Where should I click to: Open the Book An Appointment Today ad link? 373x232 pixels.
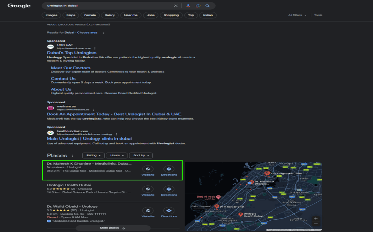[114, 114]
